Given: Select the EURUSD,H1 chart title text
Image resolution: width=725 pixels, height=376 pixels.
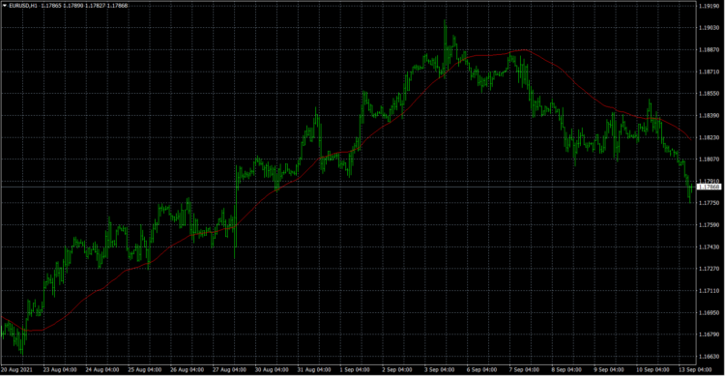Looking at the screenshot, I should click(x=23, y=6).
